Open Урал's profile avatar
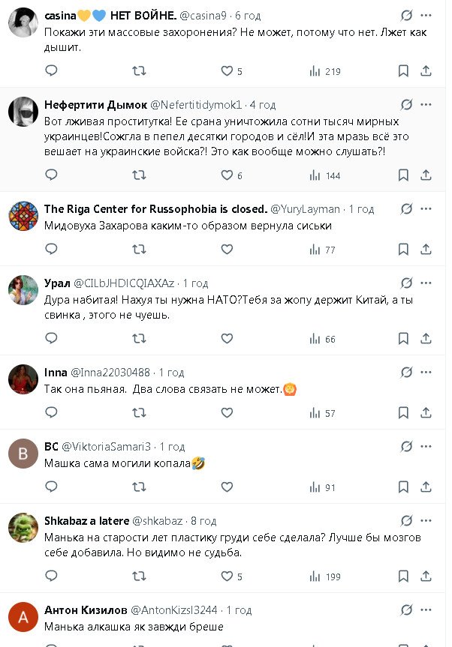Viewport: 452px width, 647px height. coord(23,290)
